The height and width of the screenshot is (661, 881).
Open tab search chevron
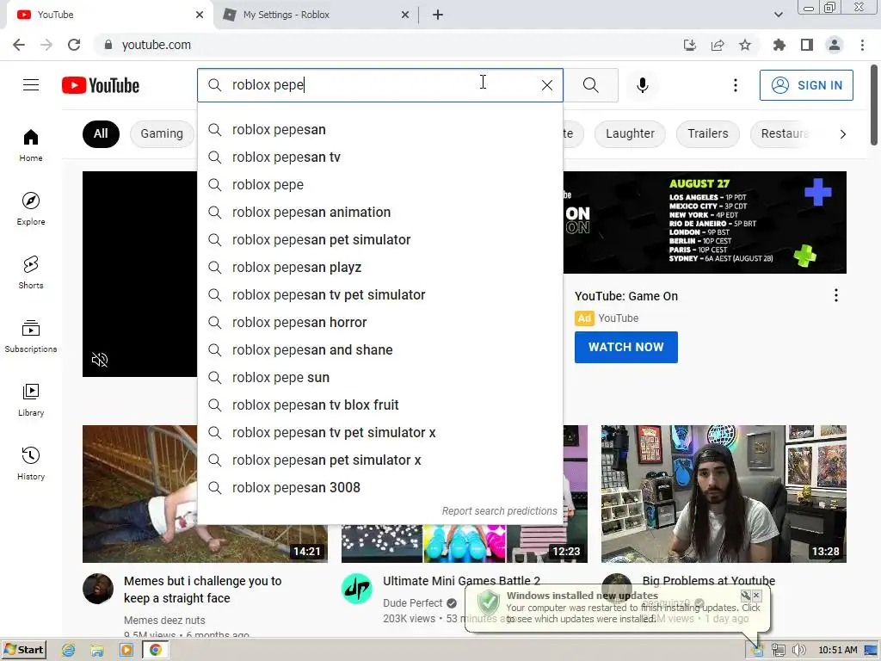pos(778,15)
